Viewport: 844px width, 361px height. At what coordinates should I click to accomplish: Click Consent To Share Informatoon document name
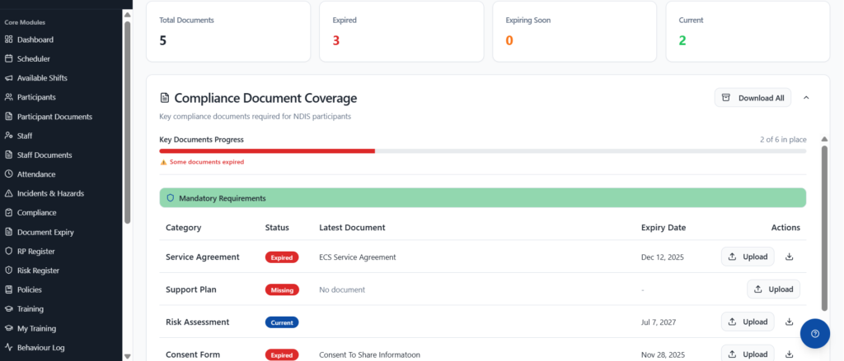[x=370, y=354]
